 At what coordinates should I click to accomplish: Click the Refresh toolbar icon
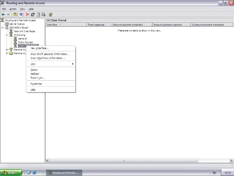[x=38, y=14]
